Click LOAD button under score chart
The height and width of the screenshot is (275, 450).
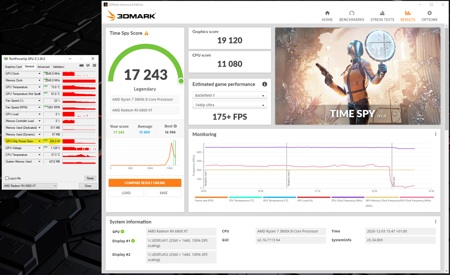[126, 193]
